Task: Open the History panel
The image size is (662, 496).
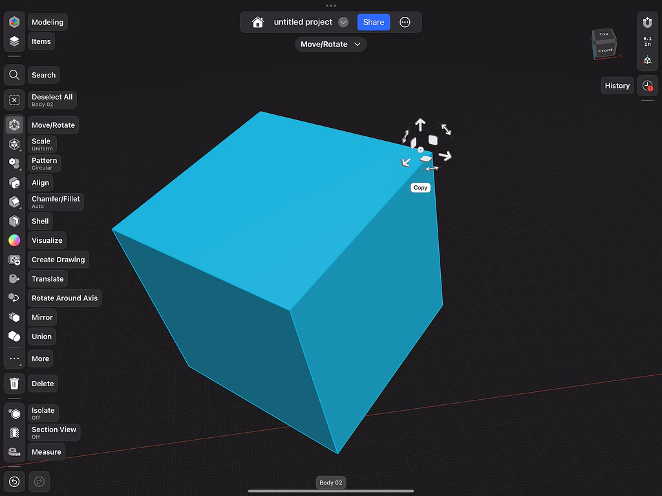Action: (x=617, y=85)
